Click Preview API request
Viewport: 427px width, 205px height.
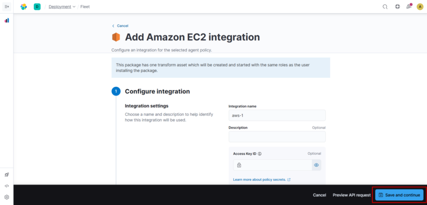click(352, 195)
